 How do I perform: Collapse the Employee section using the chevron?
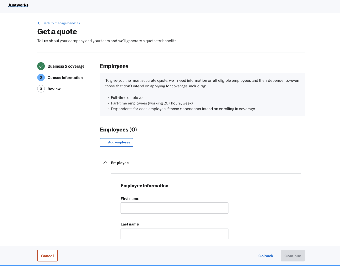pos(105,163)
